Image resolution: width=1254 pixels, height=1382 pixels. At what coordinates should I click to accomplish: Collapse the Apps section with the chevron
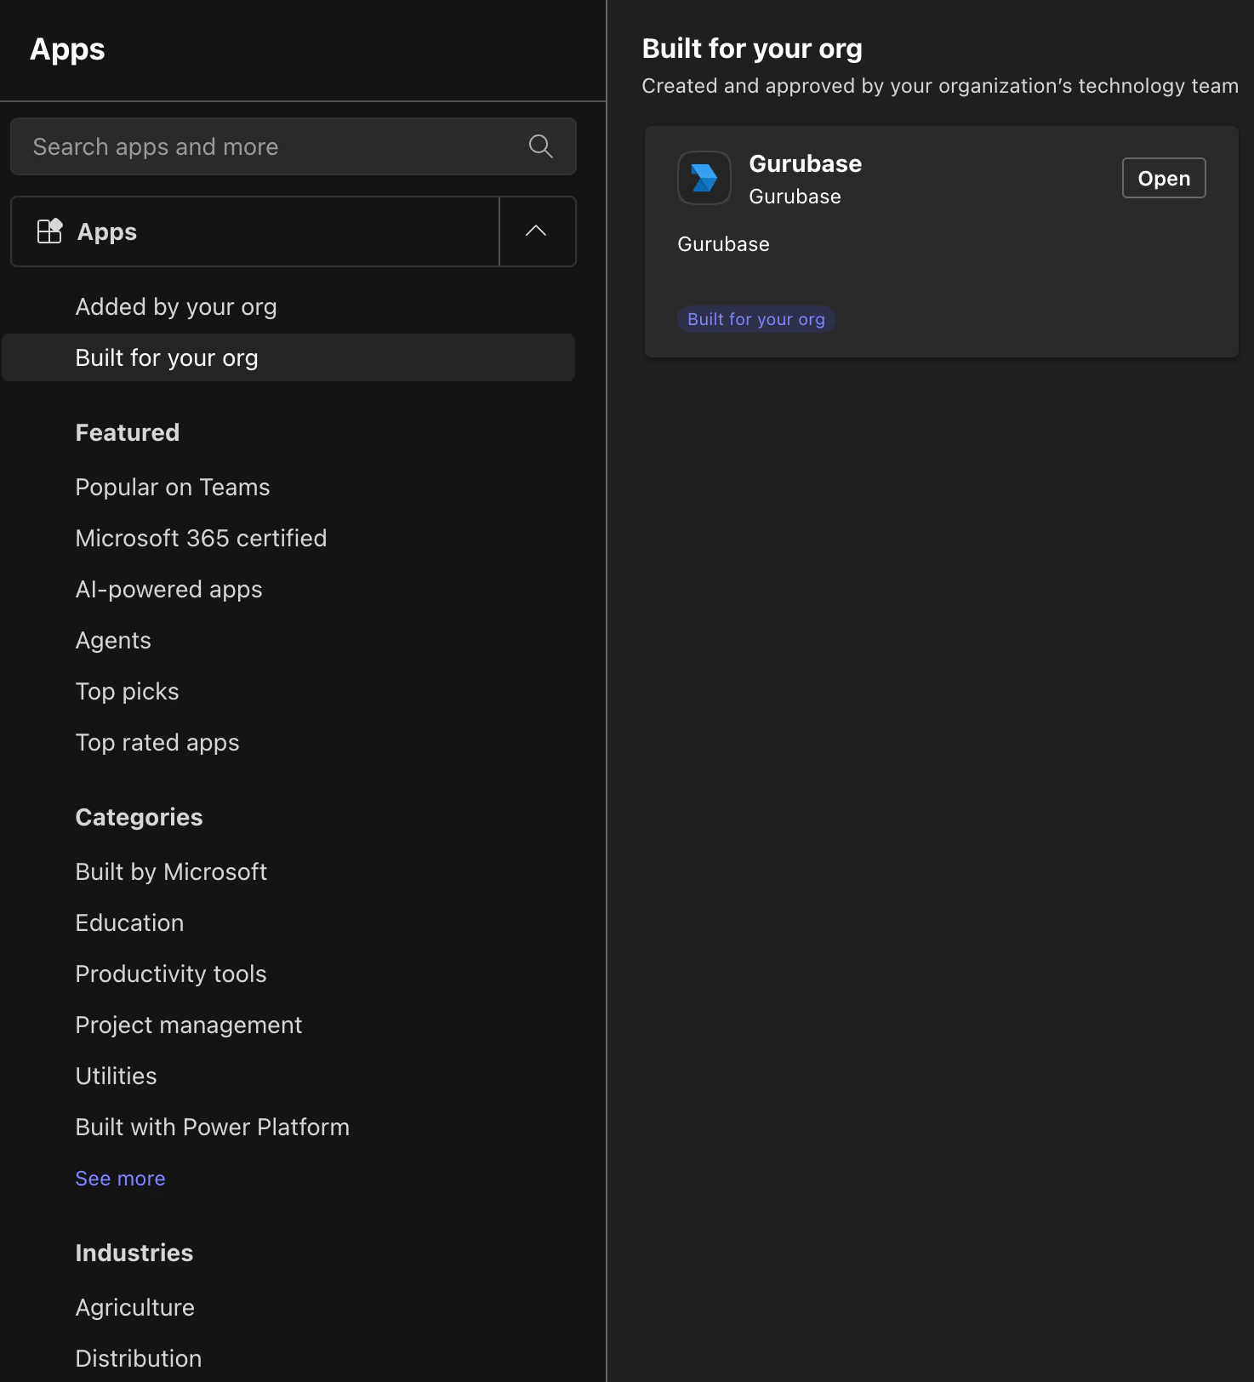pyautogui.click(x=537, y=231)
